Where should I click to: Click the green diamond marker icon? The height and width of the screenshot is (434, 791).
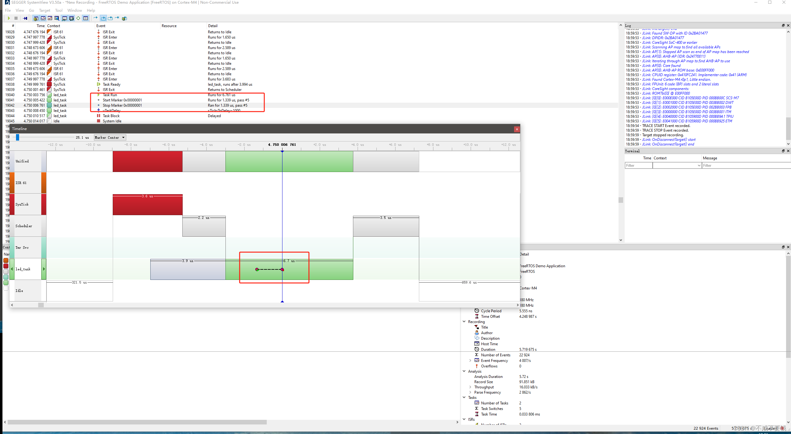pos(78,18)
